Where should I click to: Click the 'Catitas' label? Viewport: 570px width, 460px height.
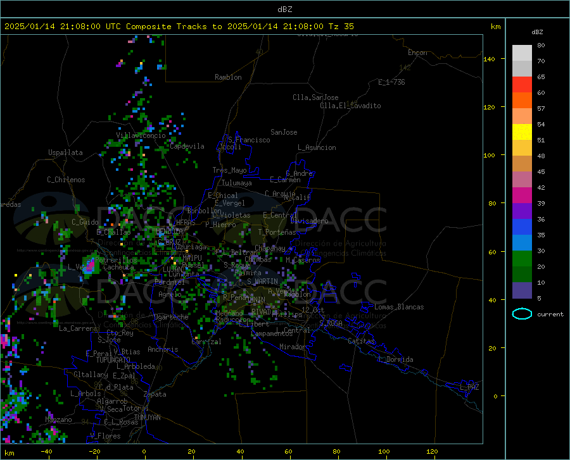coord(361,341)
